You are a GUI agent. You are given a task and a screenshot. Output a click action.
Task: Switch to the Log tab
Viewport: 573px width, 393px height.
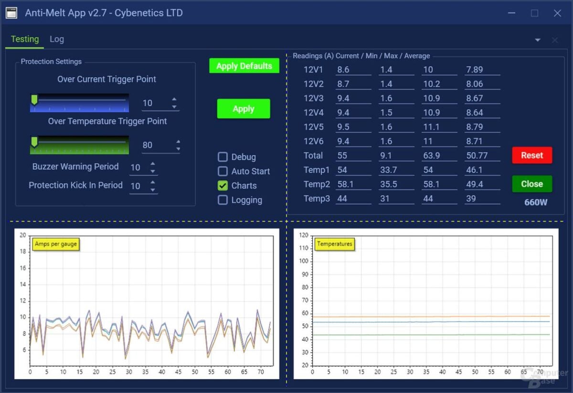[x=57, y=39]
